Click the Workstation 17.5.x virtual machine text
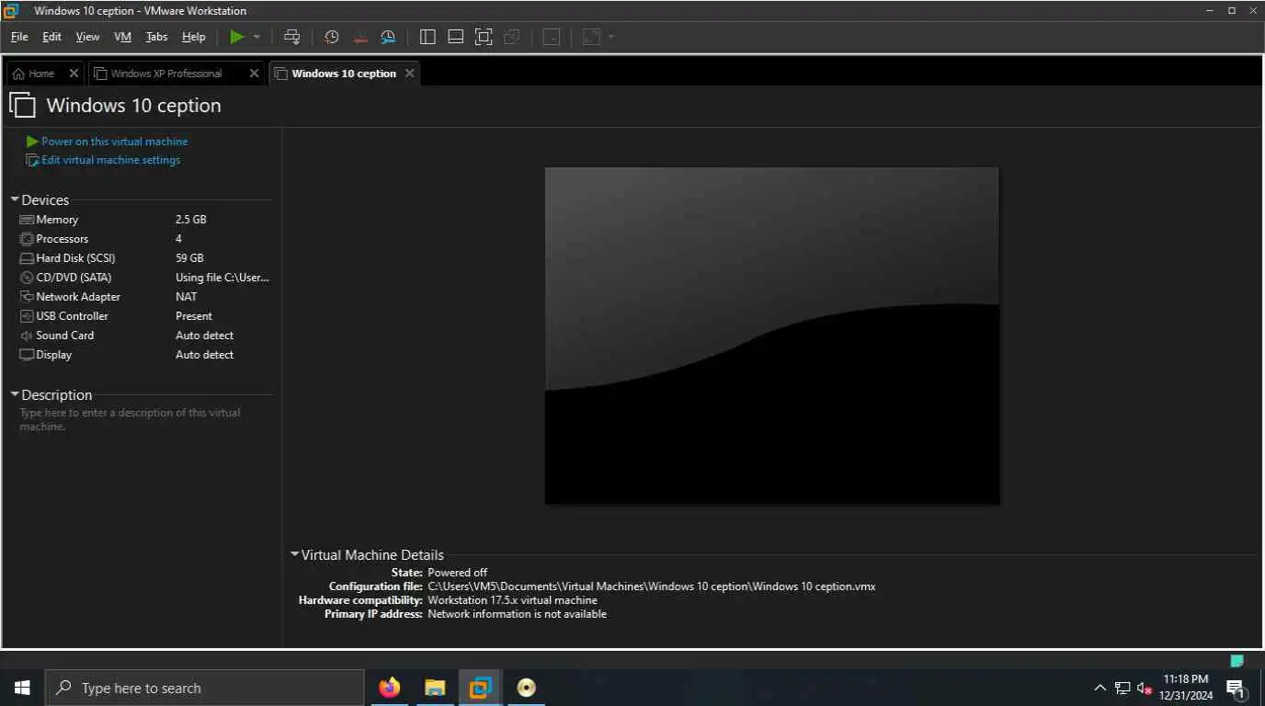Screen dimensions: 1265x706 tap(512, 600)
